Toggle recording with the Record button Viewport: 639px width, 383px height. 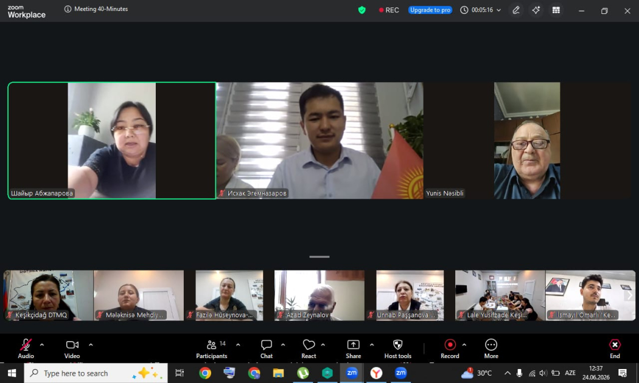450,349
